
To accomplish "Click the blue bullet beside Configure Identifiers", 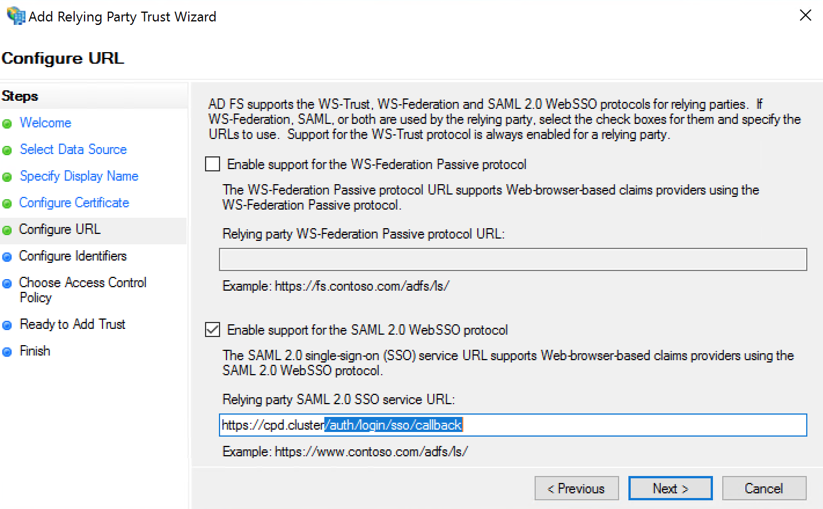I will pyautogui.click(x=7, y=257).
